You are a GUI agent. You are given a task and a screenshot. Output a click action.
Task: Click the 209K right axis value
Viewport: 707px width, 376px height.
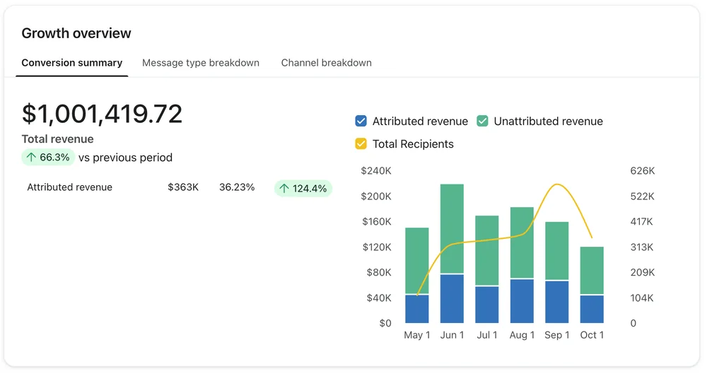(642, 272)
